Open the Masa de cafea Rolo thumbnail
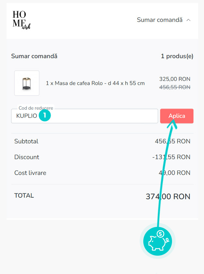 click(x=27, y=83)
